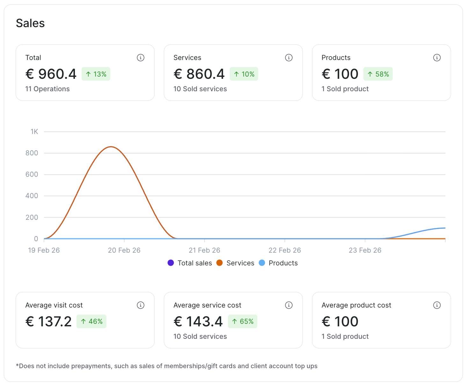Click the 58% growth badge on Products
This screenshot has height=386, width=466.
click(378, 74)
